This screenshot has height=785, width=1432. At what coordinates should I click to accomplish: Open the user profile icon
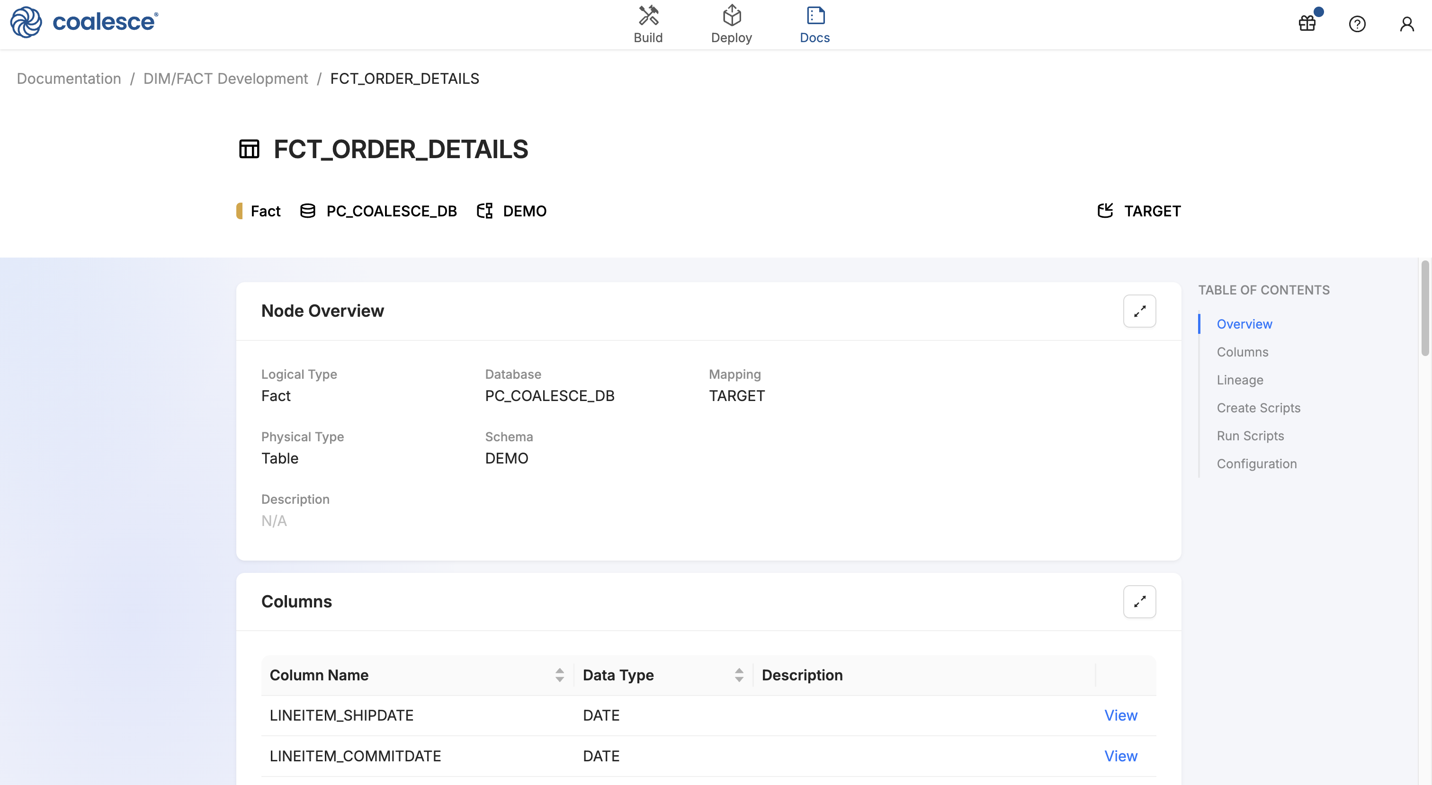point(1406,24)
